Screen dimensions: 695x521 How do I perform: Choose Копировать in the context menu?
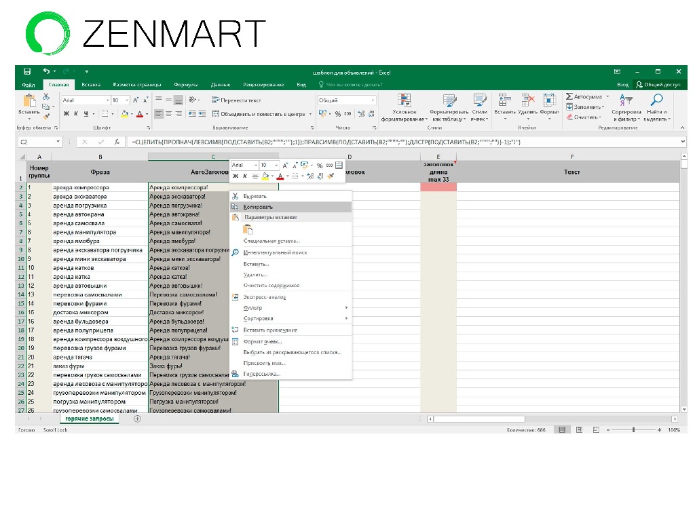pos(290,207)
